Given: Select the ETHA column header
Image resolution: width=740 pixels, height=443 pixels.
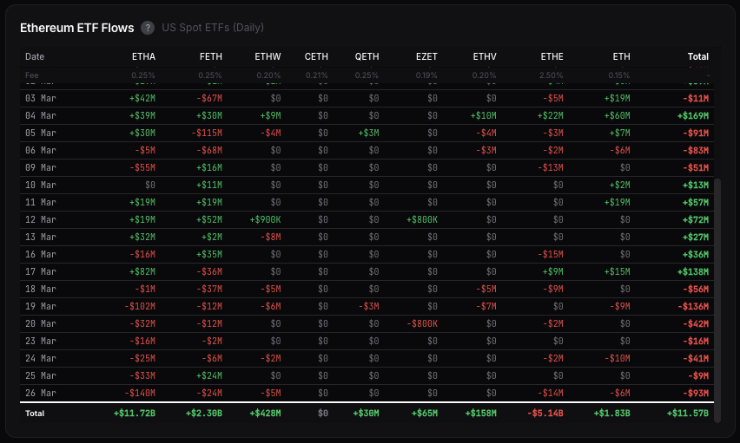Looking at the screenshot, I should (143, 56).
